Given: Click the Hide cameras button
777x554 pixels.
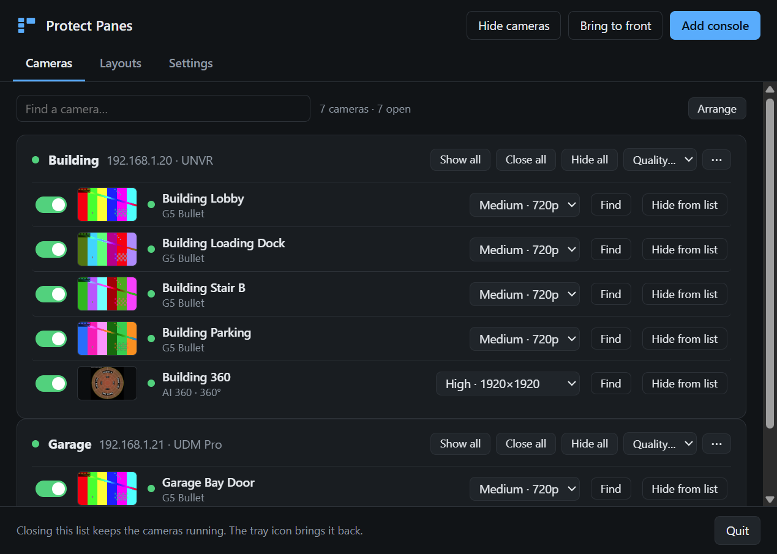Looking at the screenshot, I should click(x=514, y=26).
